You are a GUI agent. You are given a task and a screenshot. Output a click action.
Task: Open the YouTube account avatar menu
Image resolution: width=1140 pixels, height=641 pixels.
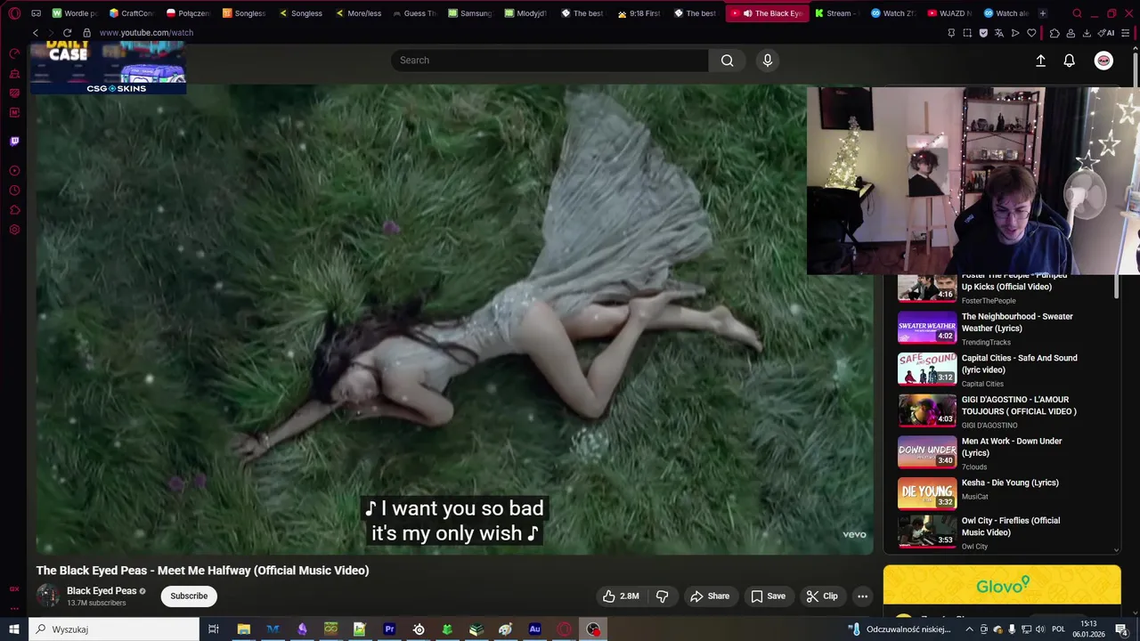1103,61
